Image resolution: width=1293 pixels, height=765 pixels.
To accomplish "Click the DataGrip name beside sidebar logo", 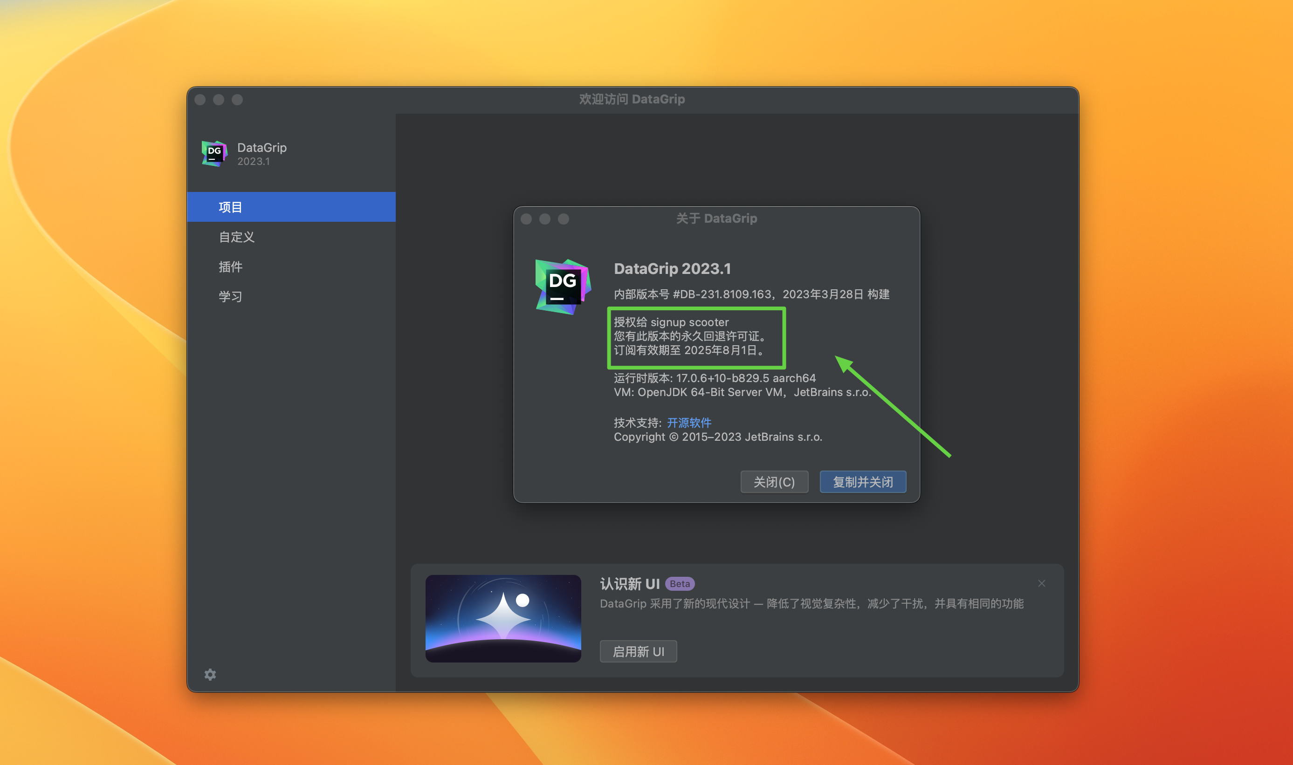I will click(261, 147).
